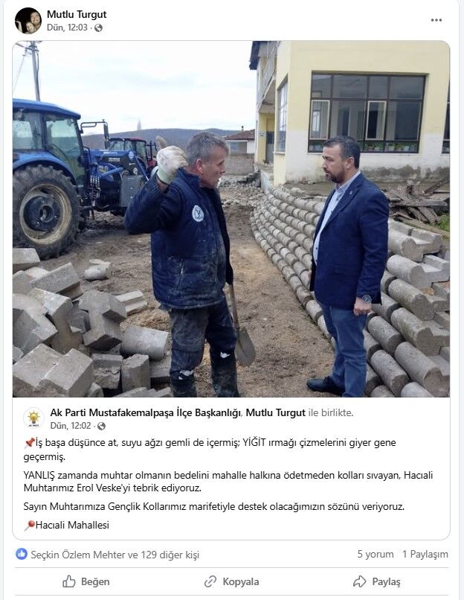The image size is (464, 600).
Task: Share the post using Paylaş
Action: coord(377,581)
